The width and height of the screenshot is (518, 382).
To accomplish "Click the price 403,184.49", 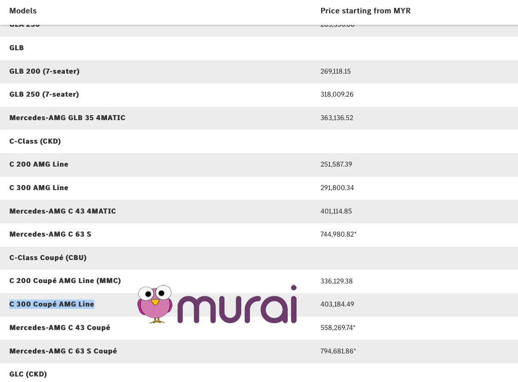I will coord(337,304).
